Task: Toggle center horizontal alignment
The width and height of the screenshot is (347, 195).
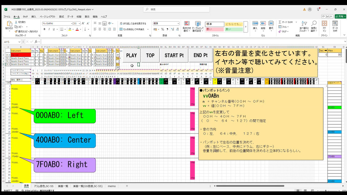Action: click(100, 29)
